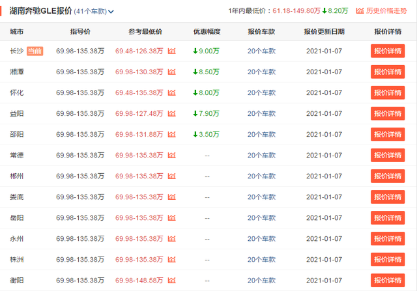417x291 pixels.
Task: Open price trend chart icon for 湘潭 row
Action: click(x=172, y=72)
